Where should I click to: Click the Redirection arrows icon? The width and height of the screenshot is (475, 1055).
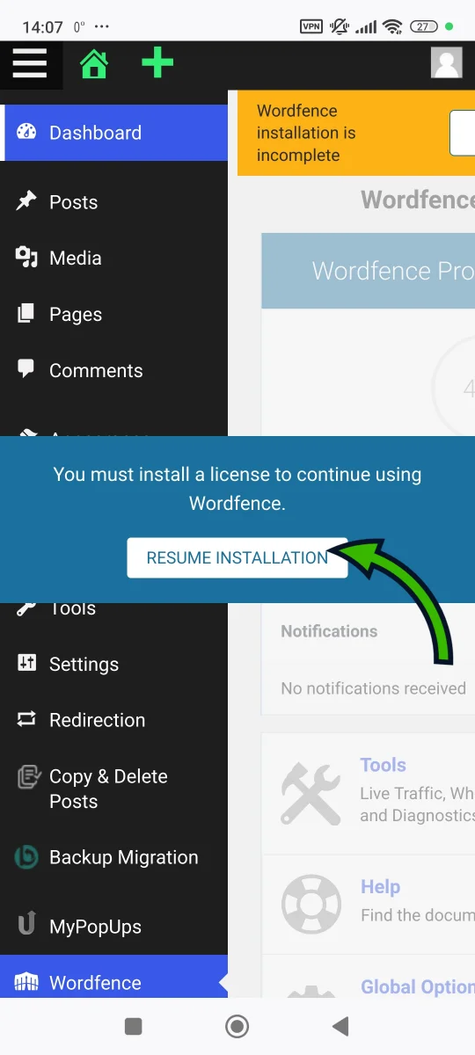pos(26,720)
